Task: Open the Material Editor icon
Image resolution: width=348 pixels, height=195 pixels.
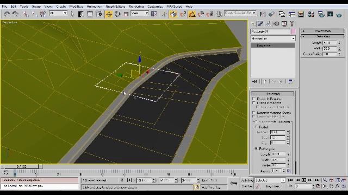Action: coord(311,15)
